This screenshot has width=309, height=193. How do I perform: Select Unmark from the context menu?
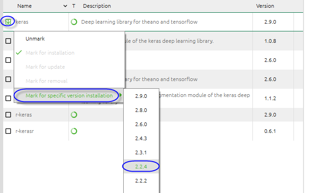tap(35, 39)
